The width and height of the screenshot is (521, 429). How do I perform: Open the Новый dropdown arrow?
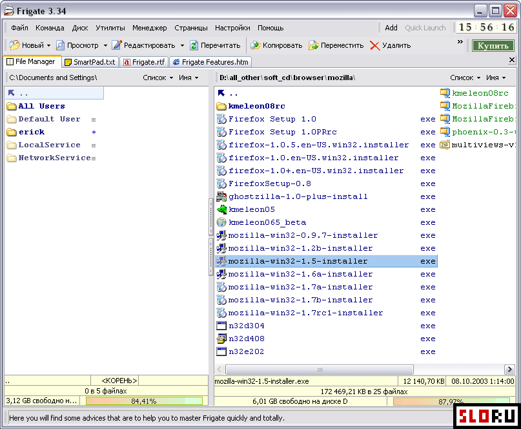point(49,46)
